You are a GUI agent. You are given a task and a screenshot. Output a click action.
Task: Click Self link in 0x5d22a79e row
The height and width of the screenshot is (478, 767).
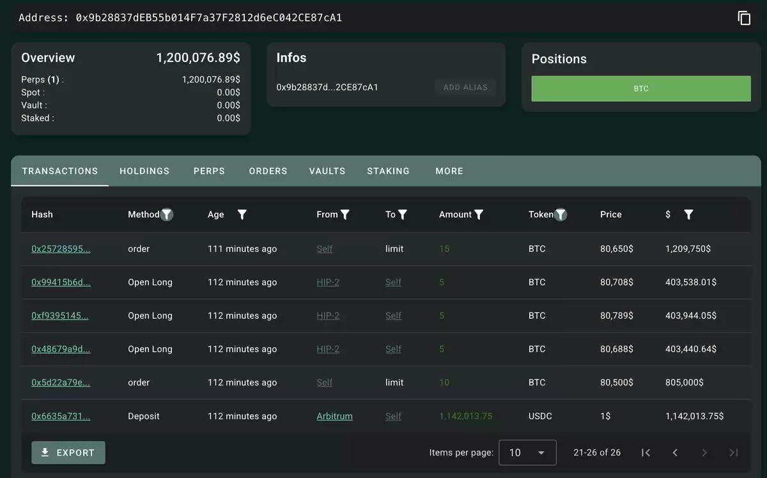pyautogui.click(x=325, y=382)
